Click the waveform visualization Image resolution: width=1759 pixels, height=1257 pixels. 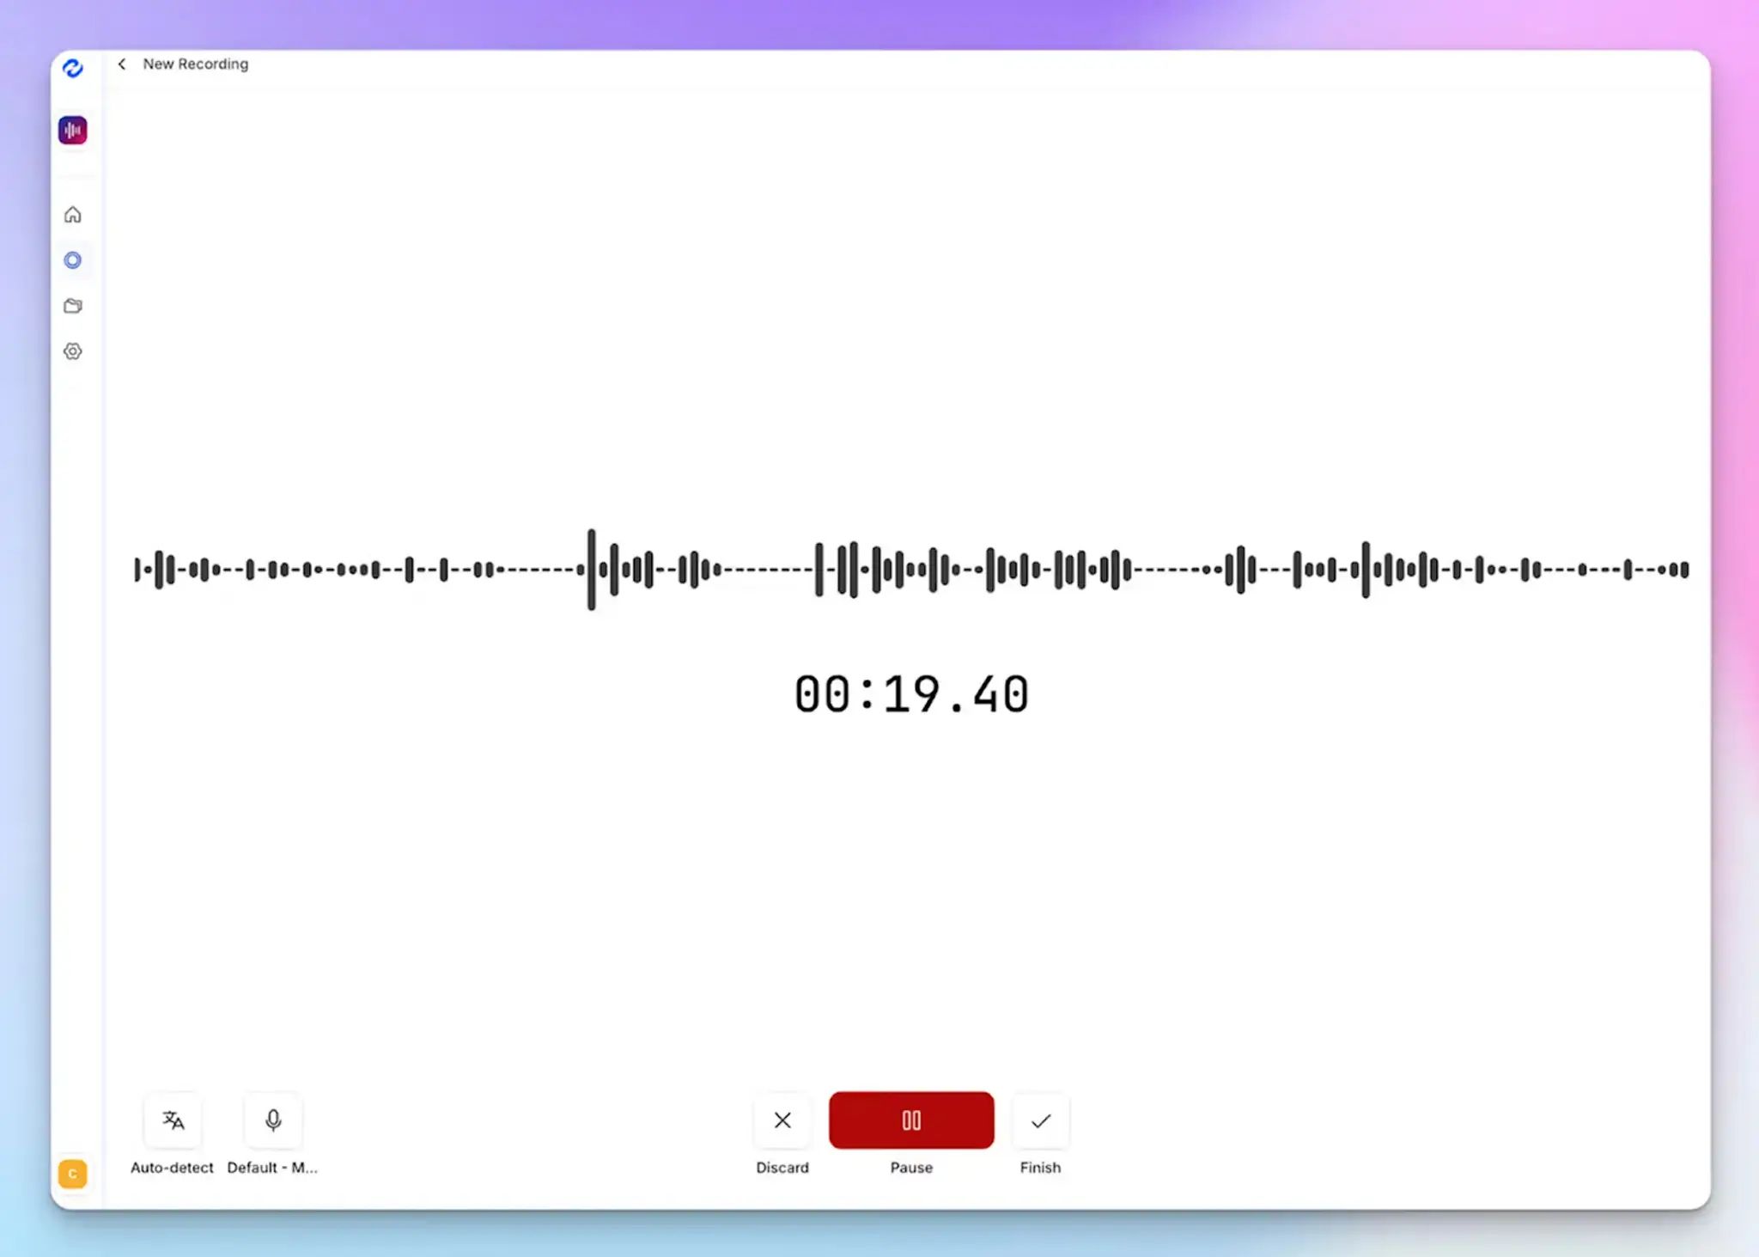coord(910,570)
